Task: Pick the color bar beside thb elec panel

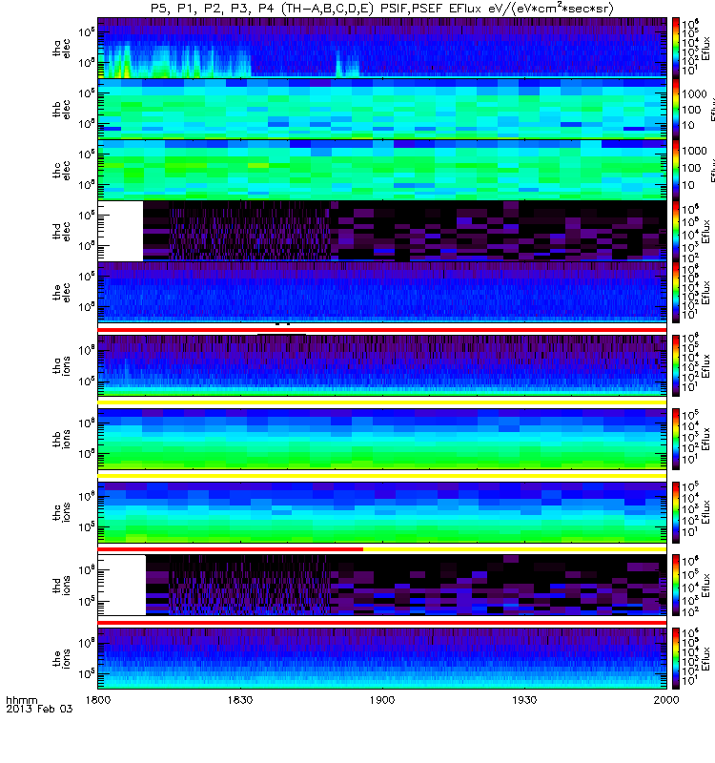Action: click(676, 109)
